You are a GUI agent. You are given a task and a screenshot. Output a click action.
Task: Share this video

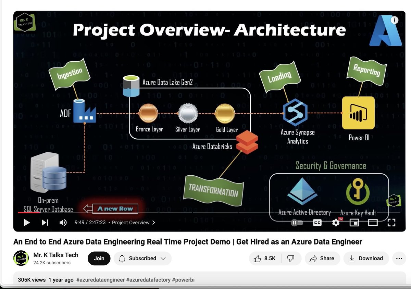(322, 259)
